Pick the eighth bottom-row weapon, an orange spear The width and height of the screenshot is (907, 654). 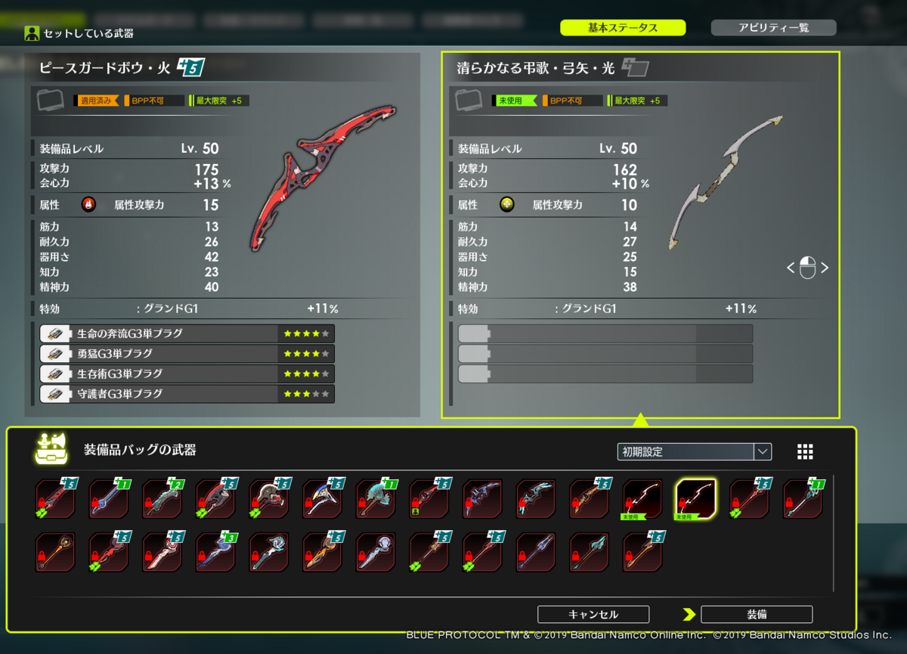point(429,552)
